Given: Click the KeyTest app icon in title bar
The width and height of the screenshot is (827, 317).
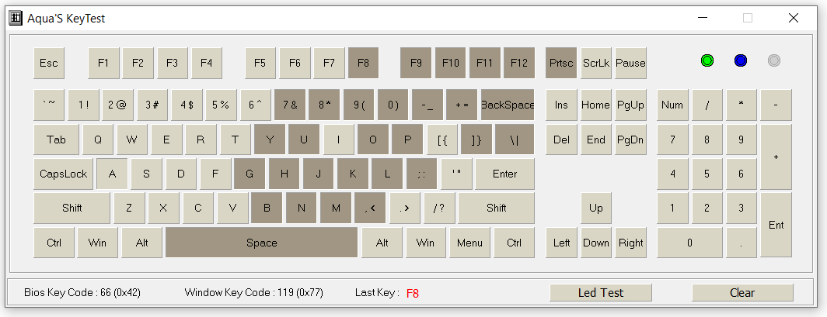Looking at the screenshot, I should pyautogui.click(x=16, y=19).
